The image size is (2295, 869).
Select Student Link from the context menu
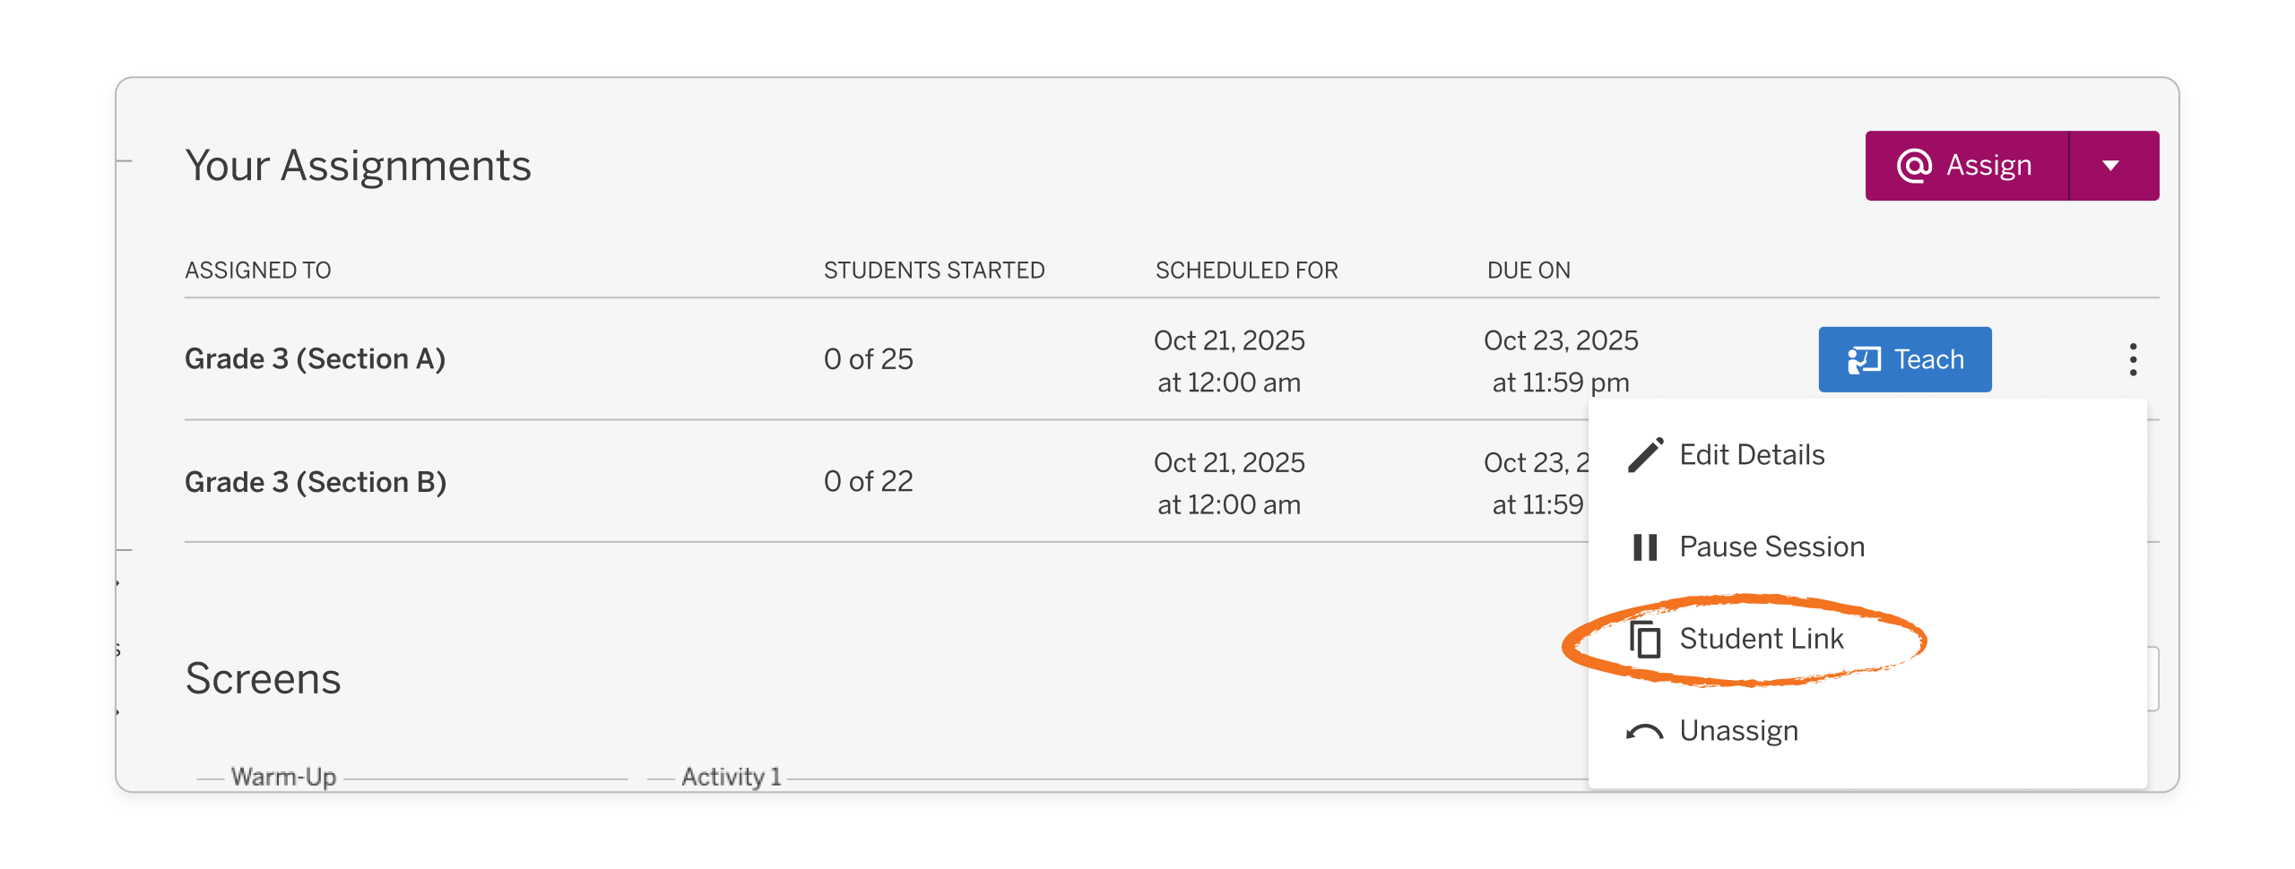click(x=1762, y=639)
